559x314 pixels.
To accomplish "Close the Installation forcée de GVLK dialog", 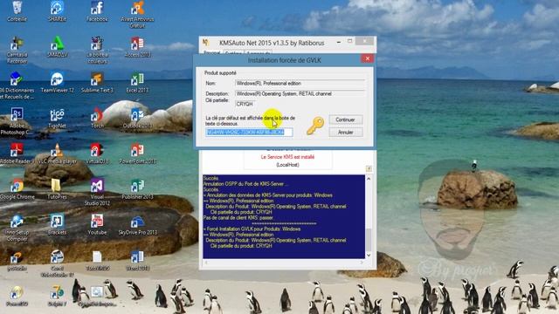I will (367, 58).
